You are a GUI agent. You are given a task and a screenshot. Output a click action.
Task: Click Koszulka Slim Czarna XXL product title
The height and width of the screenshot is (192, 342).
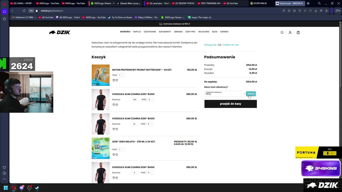[133, 94]
